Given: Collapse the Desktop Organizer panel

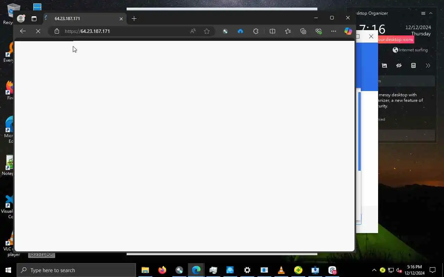Looking at the screenshot, I should point(431,13).
